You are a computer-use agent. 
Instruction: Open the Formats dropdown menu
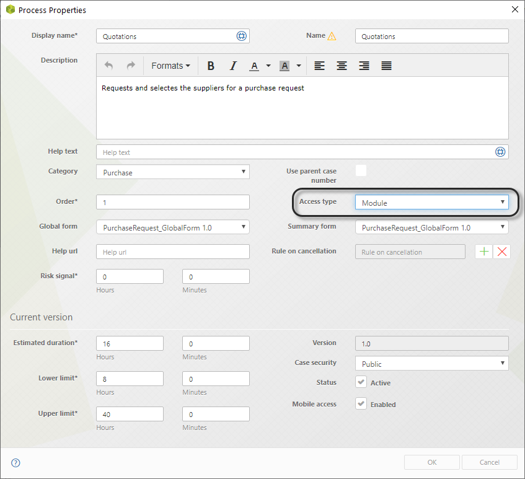(170, 66)
